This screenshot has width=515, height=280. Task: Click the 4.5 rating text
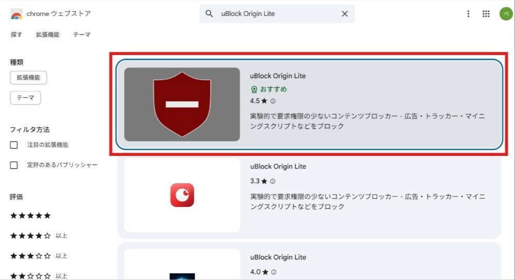click(255, 101)
